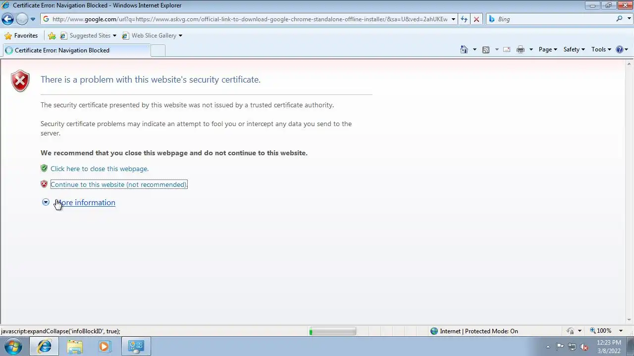This screenshot has height=356, width=634.
Task: Open the Suggested Sites favorites link
Action: click(x=88, y=36)
